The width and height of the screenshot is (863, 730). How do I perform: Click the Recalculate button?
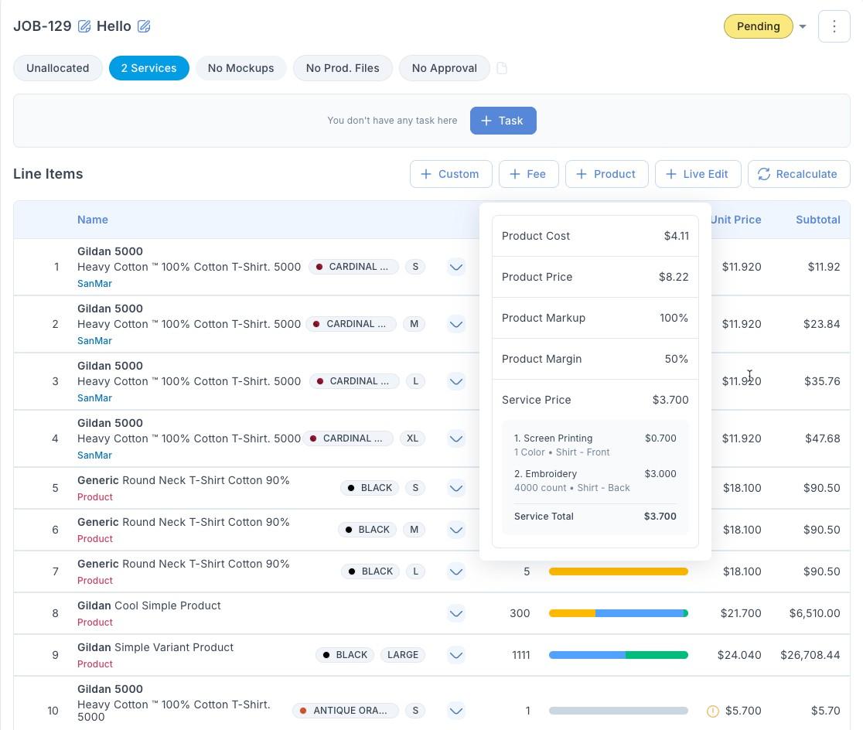tap(798, 174)
